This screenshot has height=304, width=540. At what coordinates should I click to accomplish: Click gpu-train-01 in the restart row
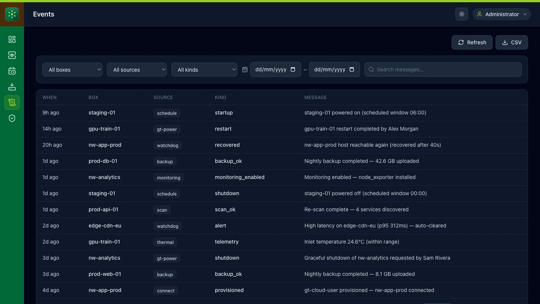click(x=104, y=129)
